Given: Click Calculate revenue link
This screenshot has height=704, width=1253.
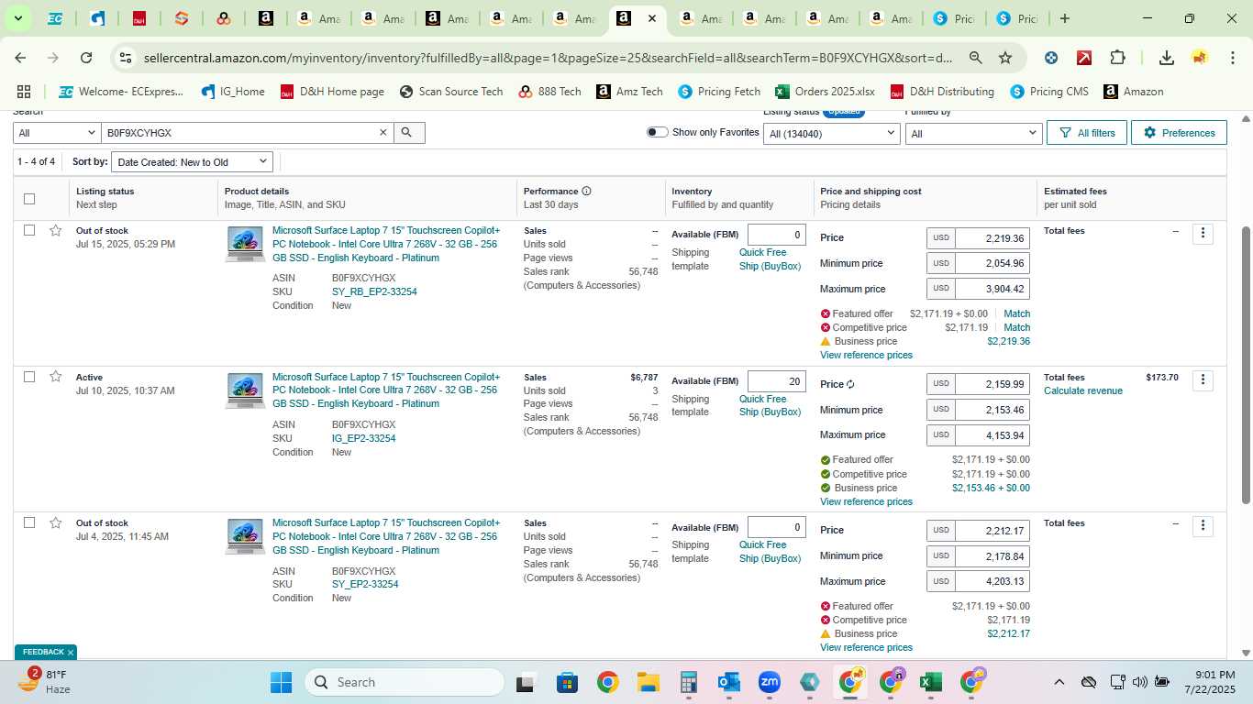Looking at the screenshot, I should [x=1082, y=390].
